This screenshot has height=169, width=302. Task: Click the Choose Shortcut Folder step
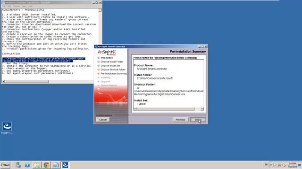pyautogui.click(x=113, y=69)
